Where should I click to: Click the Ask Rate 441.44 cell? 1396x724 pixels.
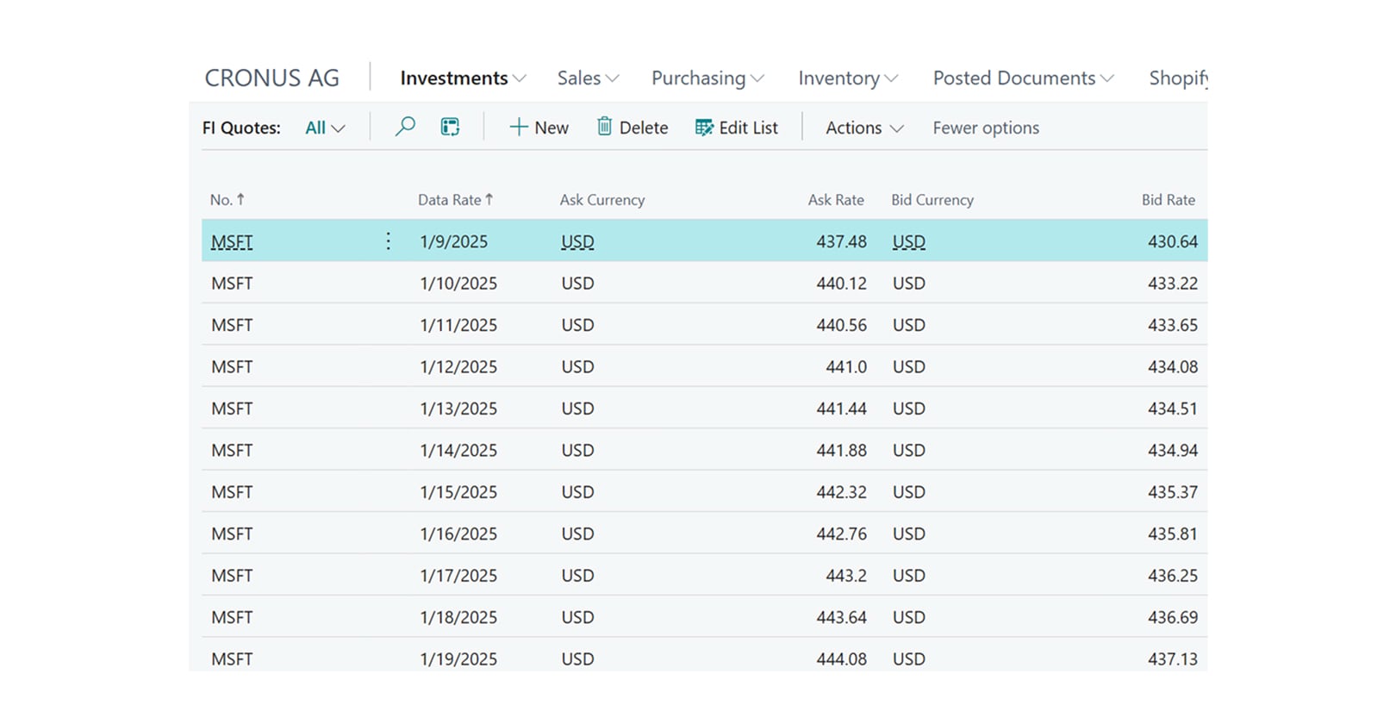tap(842, 409)
